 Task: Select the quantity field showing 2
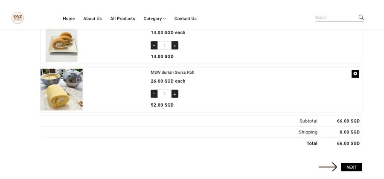pos(164,94)
